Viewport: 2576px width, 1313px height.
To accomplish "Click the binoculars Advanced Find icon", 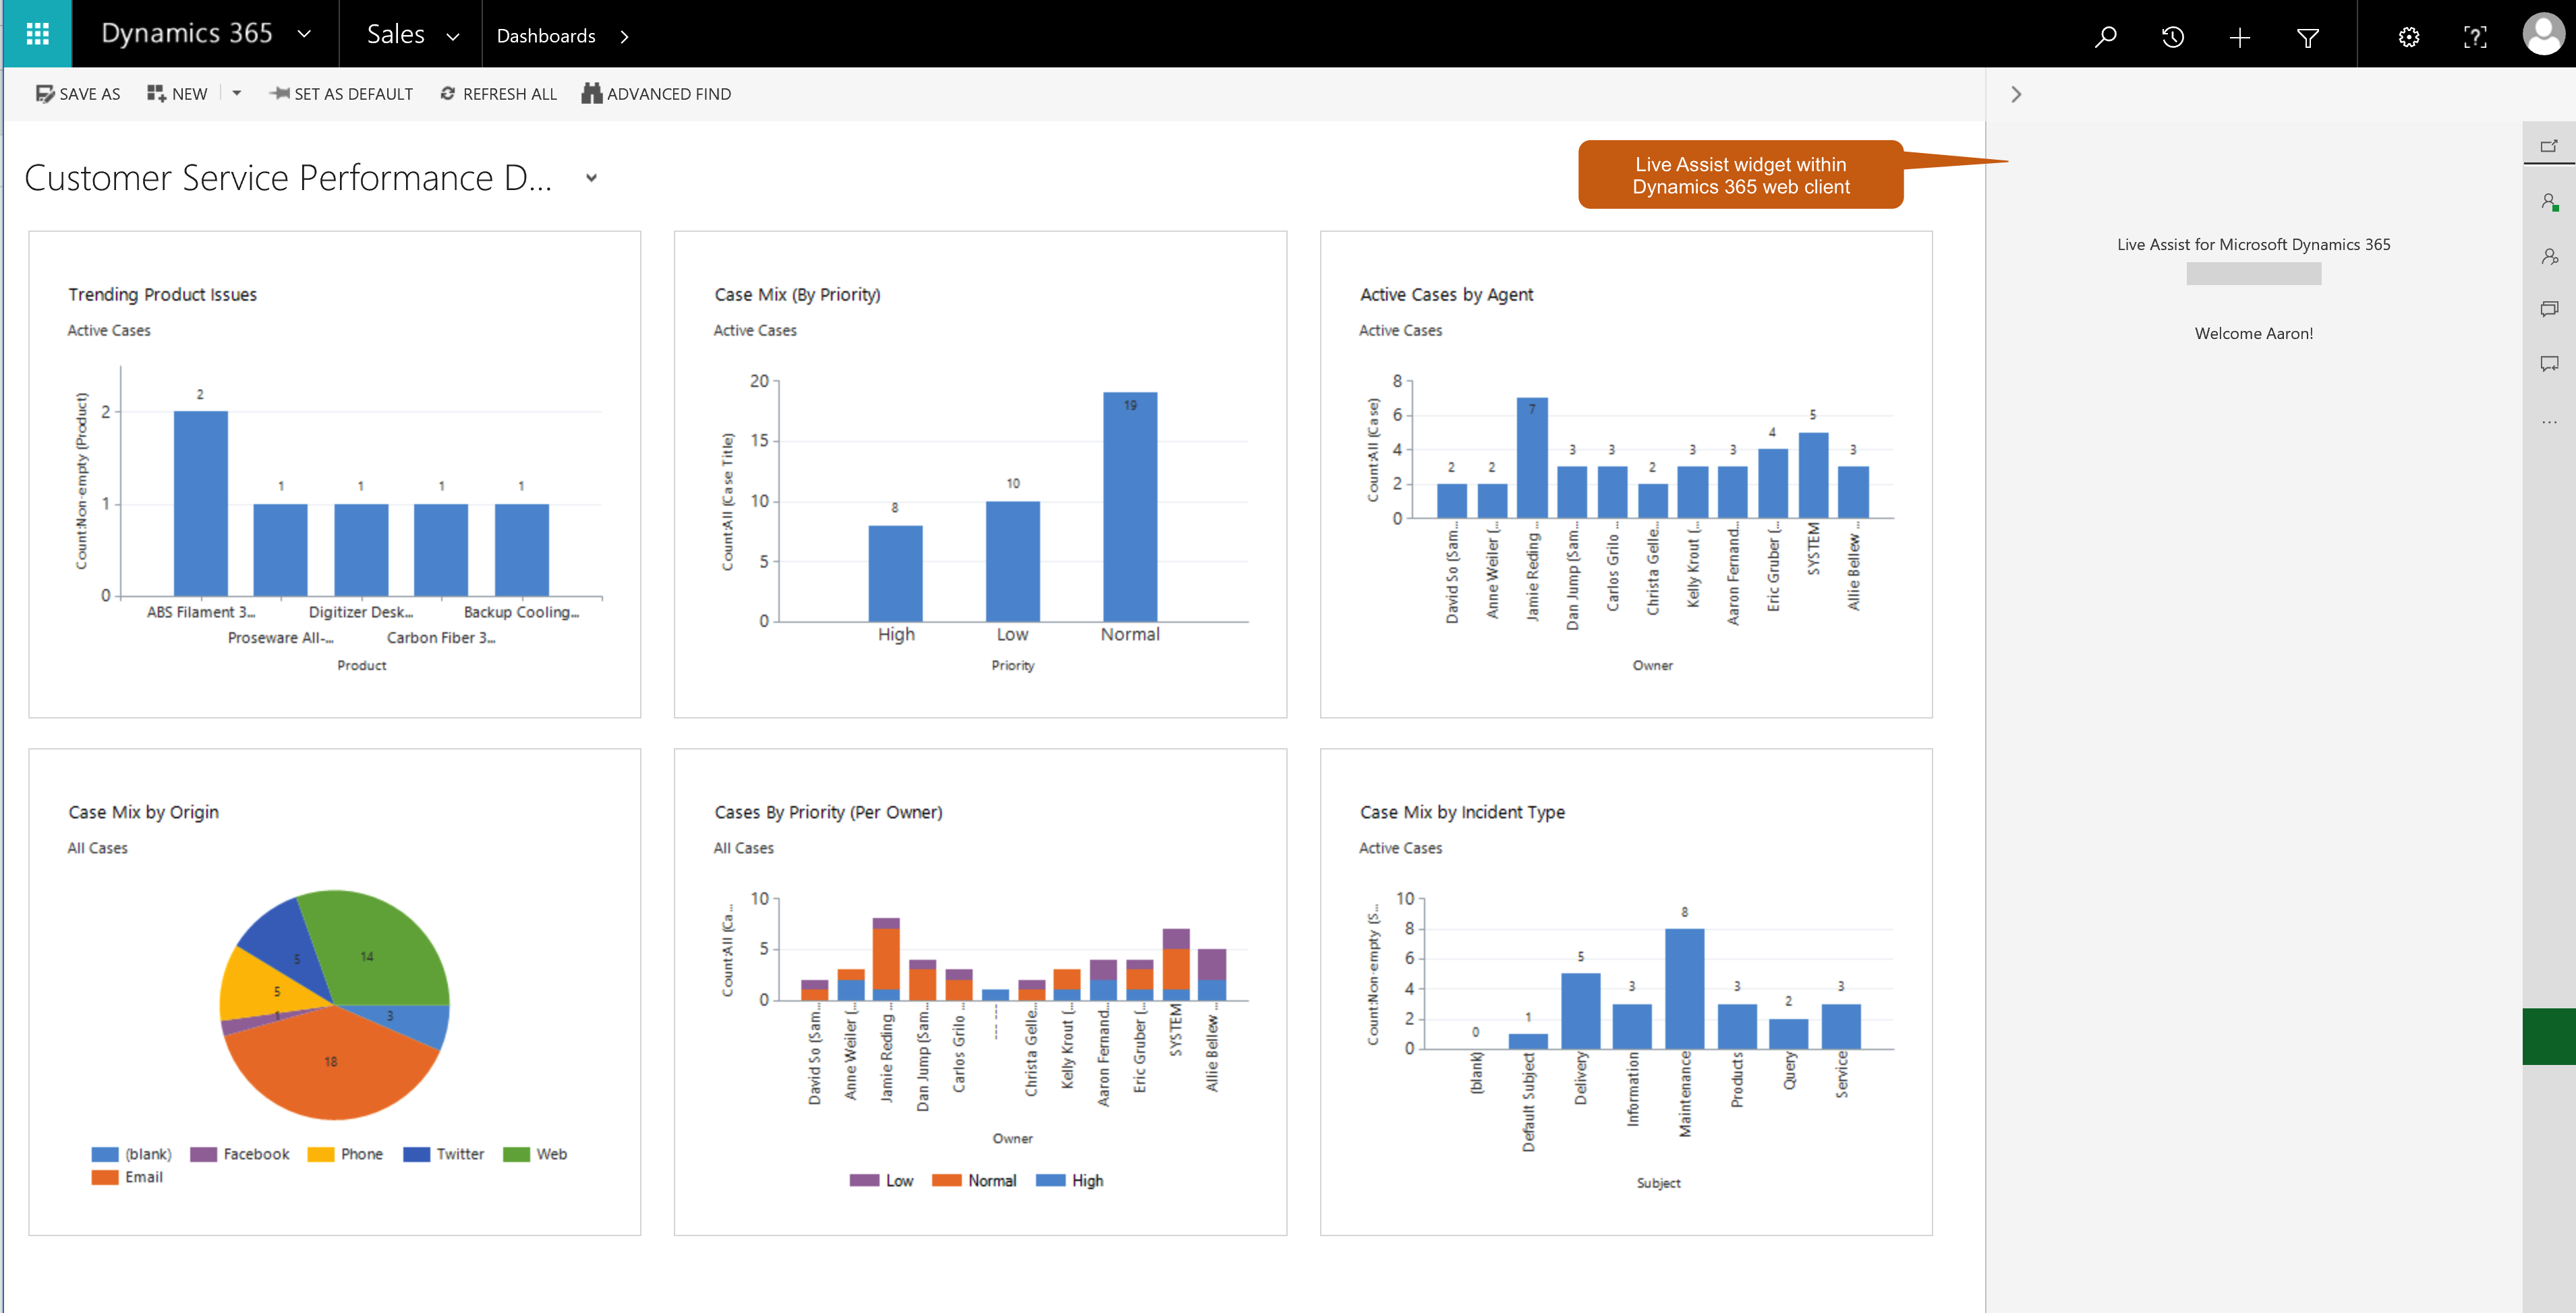I will 592,93.
